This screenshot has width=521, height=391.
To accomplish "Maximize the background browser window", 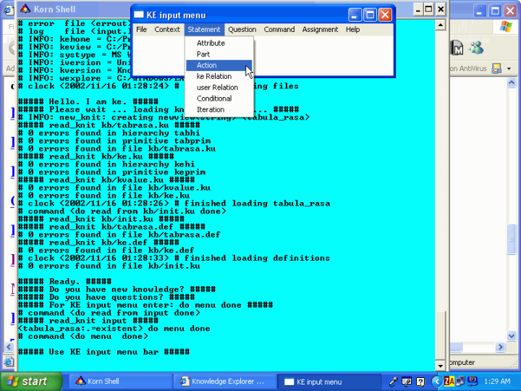I will (495, 11).
